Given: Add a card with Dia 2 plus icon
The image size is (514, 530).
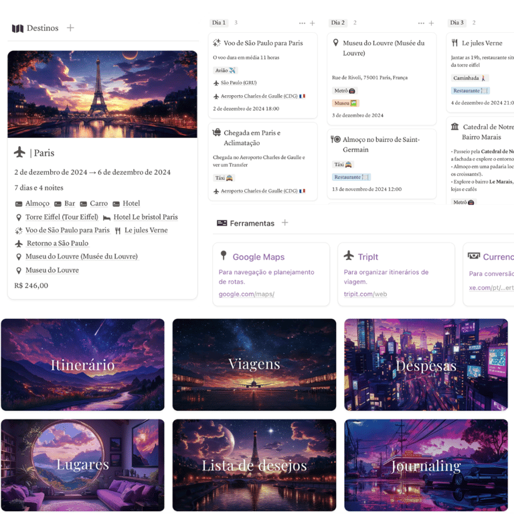Looking at the screenshot, I should coord(431,23).
